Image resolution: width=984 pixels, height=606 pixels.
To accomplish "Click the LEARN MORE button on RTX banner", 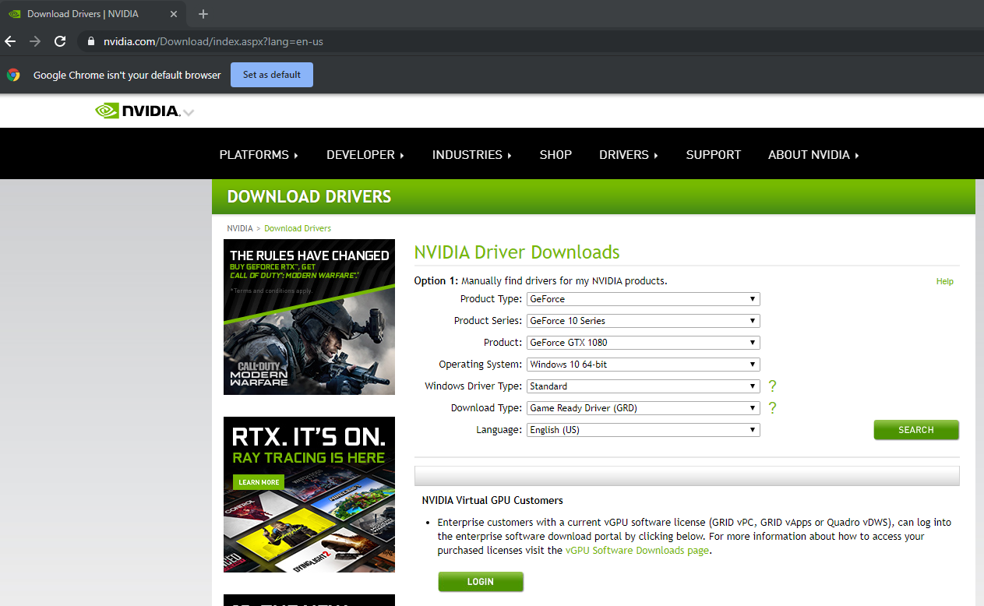I will pos(259,482).
